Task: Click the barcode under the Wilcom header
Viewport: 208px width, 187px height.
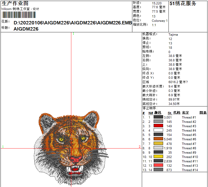Action: [20, 14]
